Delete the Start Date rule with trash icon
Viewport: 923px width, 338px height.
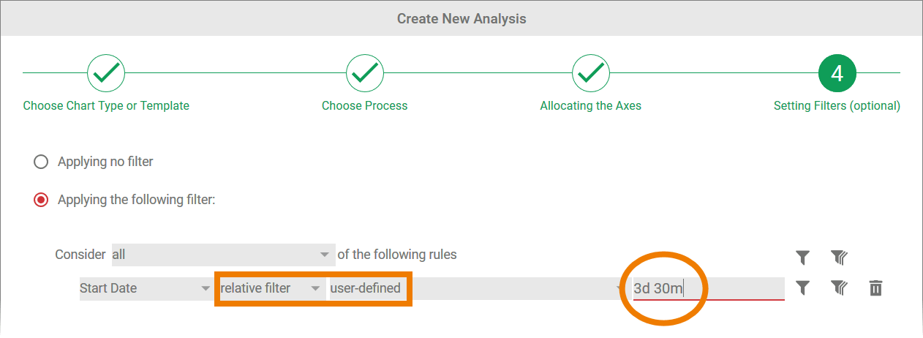(875, 288)
